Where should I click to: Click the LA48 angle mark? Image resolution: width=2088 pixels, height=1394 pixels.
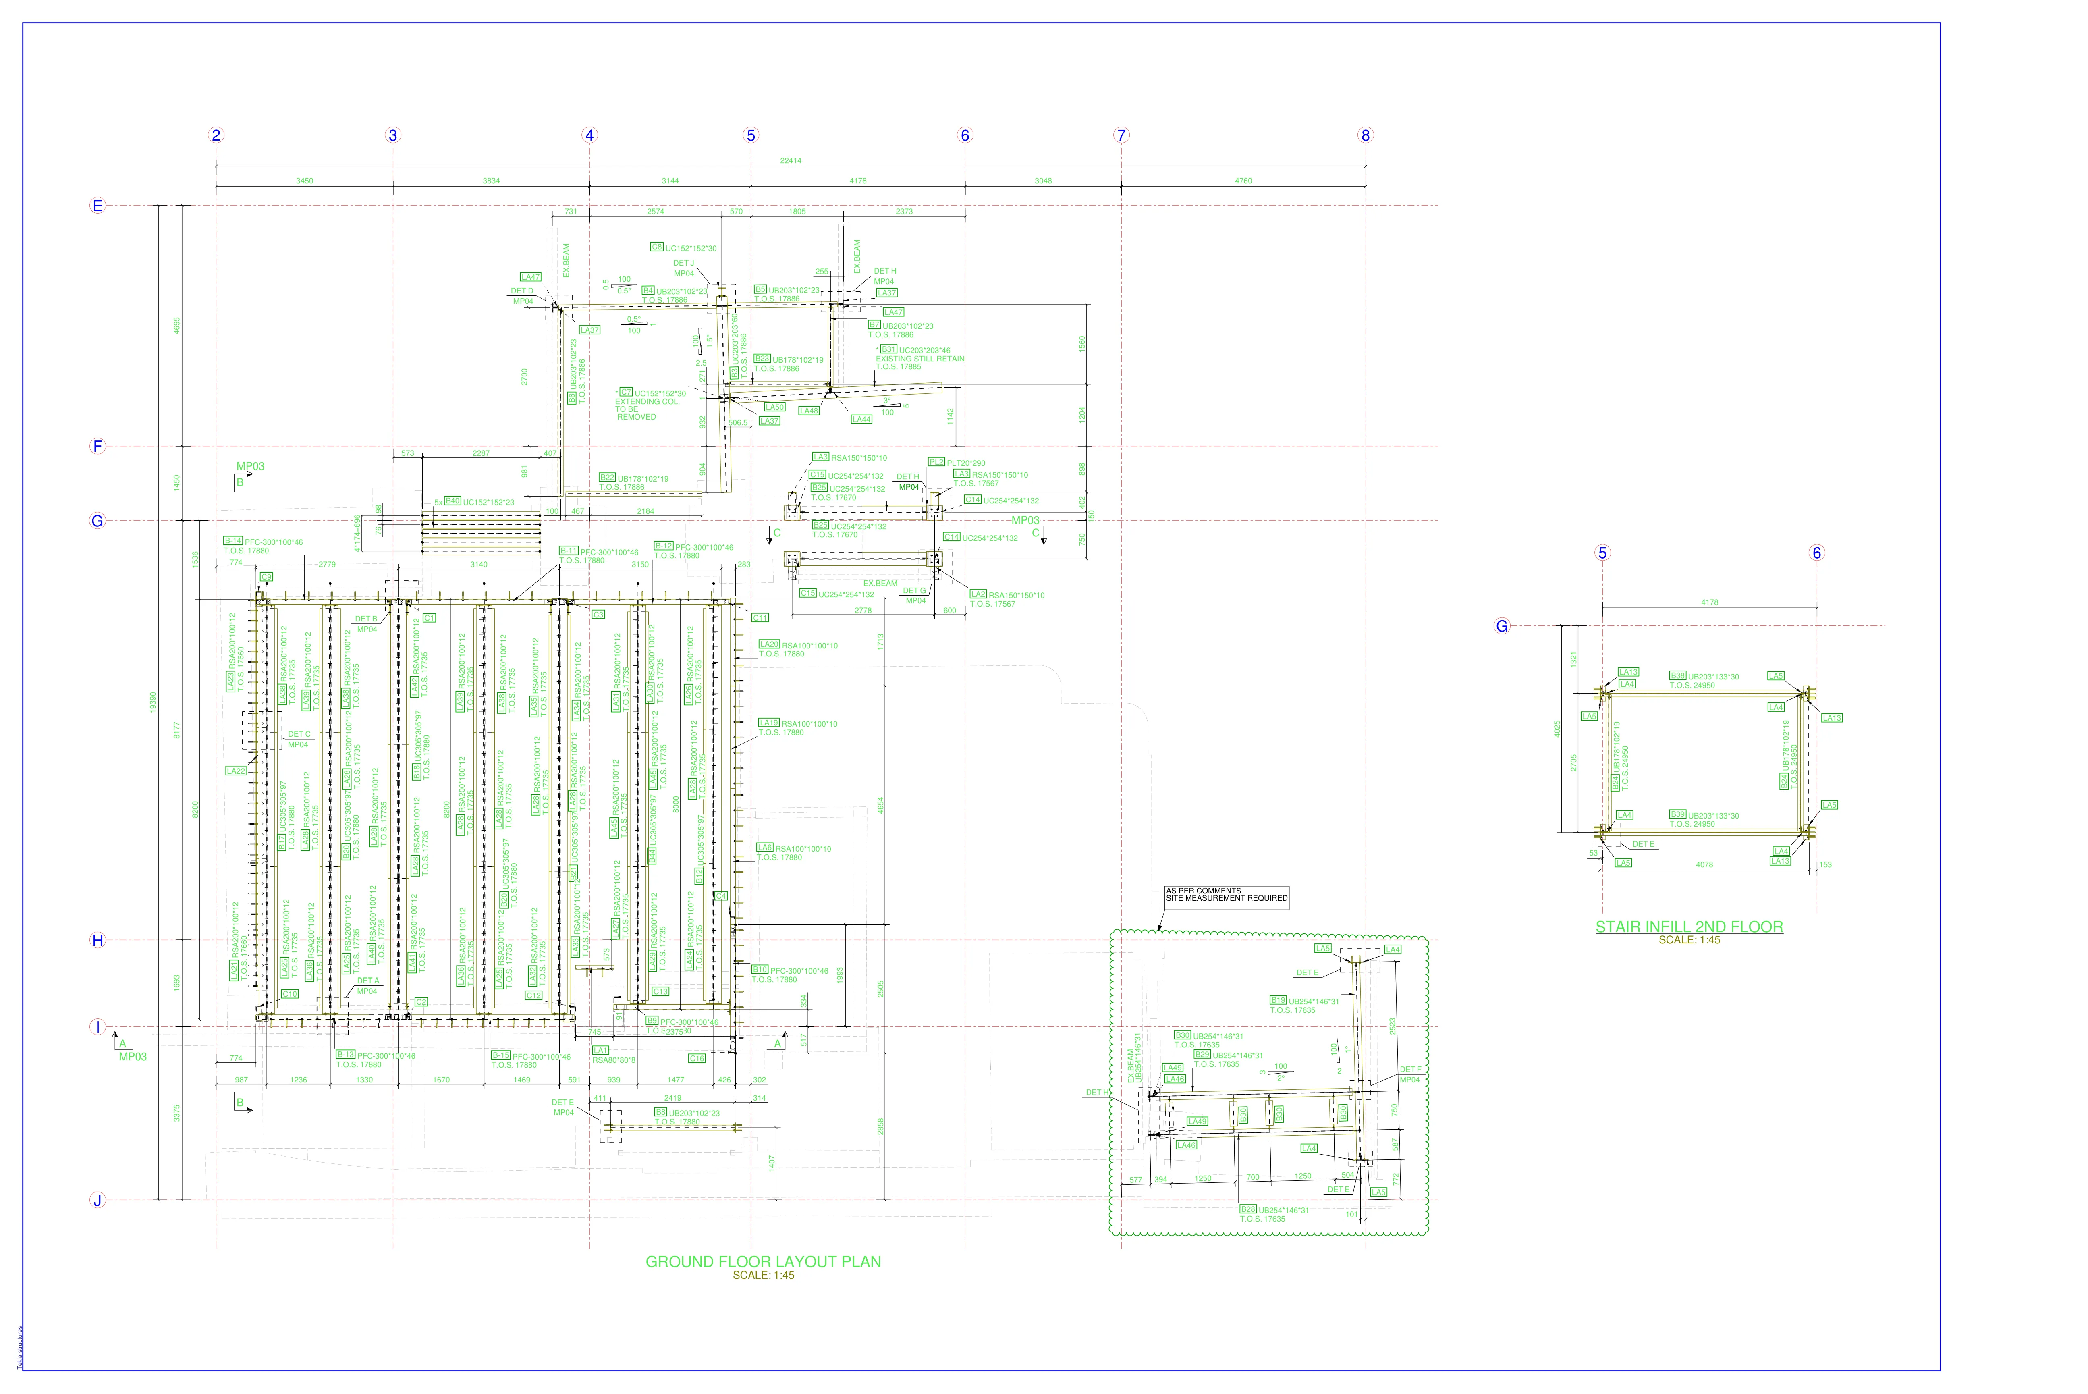809,411
